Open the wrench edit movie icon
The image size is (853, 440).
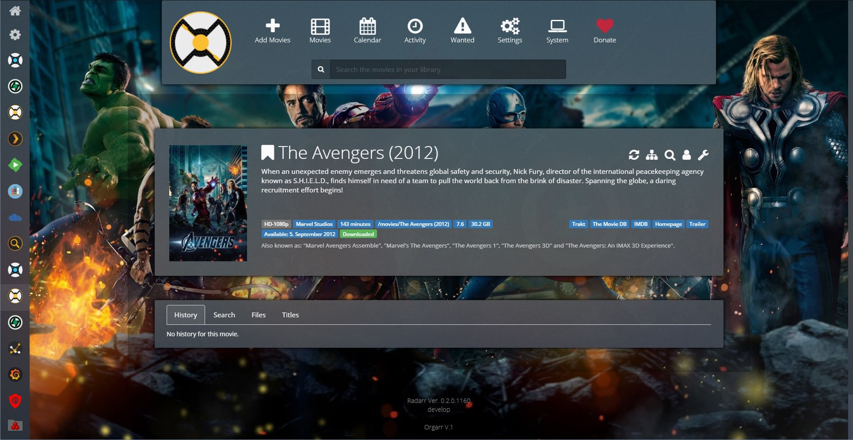pyautogui.click(x=703, y=155)
